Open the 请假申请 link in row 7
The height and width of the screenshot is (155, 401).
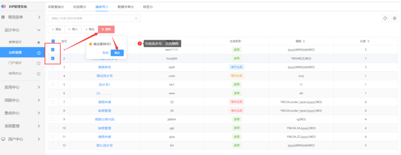[x=105, y=102]
